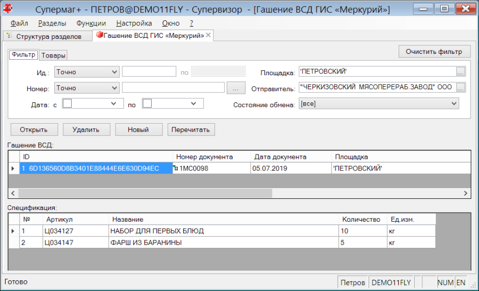Screen dimensions: 479x291
Task: Enable the end date 'по' checkbox
Action: pos(147,103)
